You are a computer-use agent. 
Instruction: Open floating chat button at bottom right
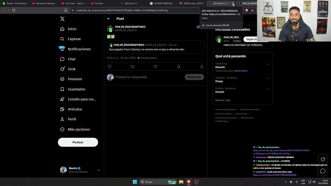323,171
